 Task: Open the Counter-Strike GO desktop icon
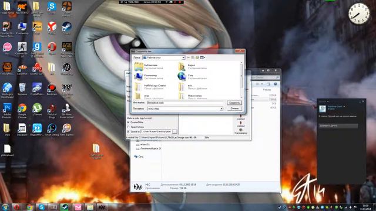(x=37, y=28)
